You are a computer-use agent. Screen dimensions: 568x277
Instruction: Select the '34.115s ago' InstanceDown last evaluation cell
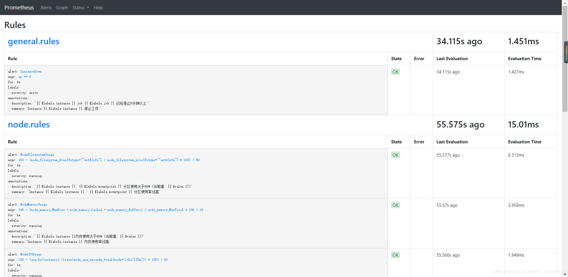coord(448,72)
